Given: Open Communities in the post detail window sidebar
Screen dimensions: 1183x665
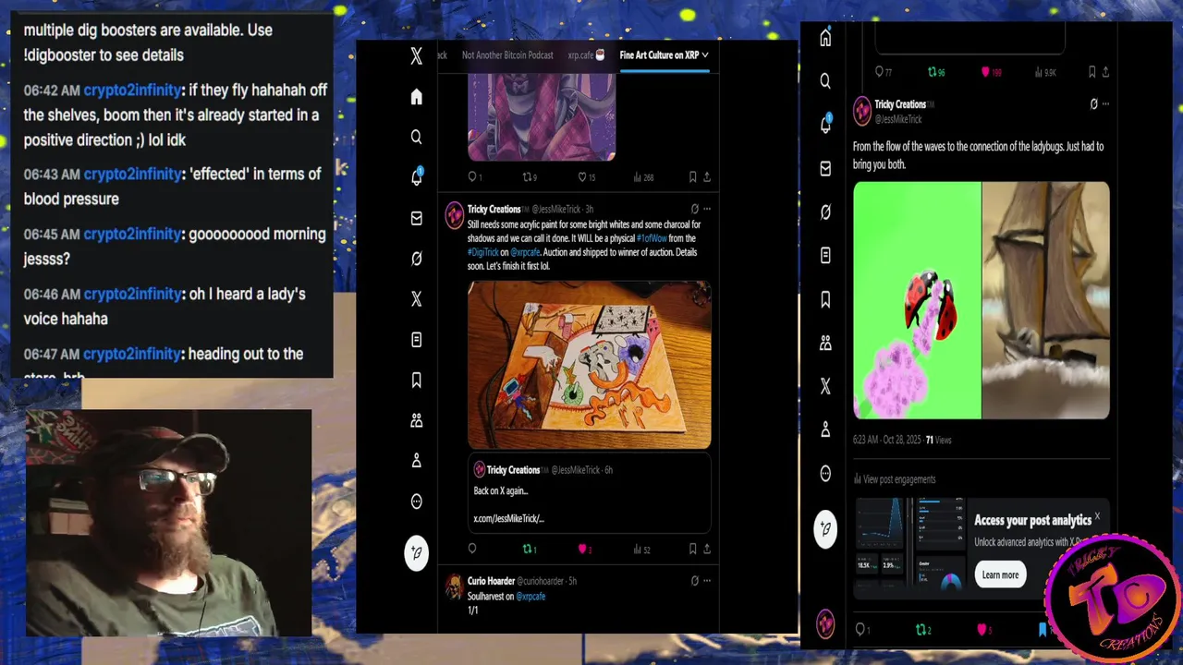Looking at the screenshot, I should (825, 343).
